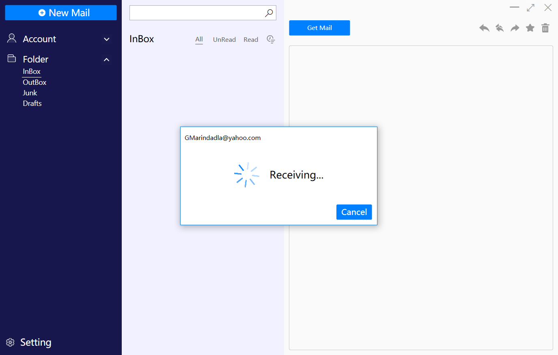The image size is (558, 355).
Task: Open the OutBox folder
Action: click(34, 82)
